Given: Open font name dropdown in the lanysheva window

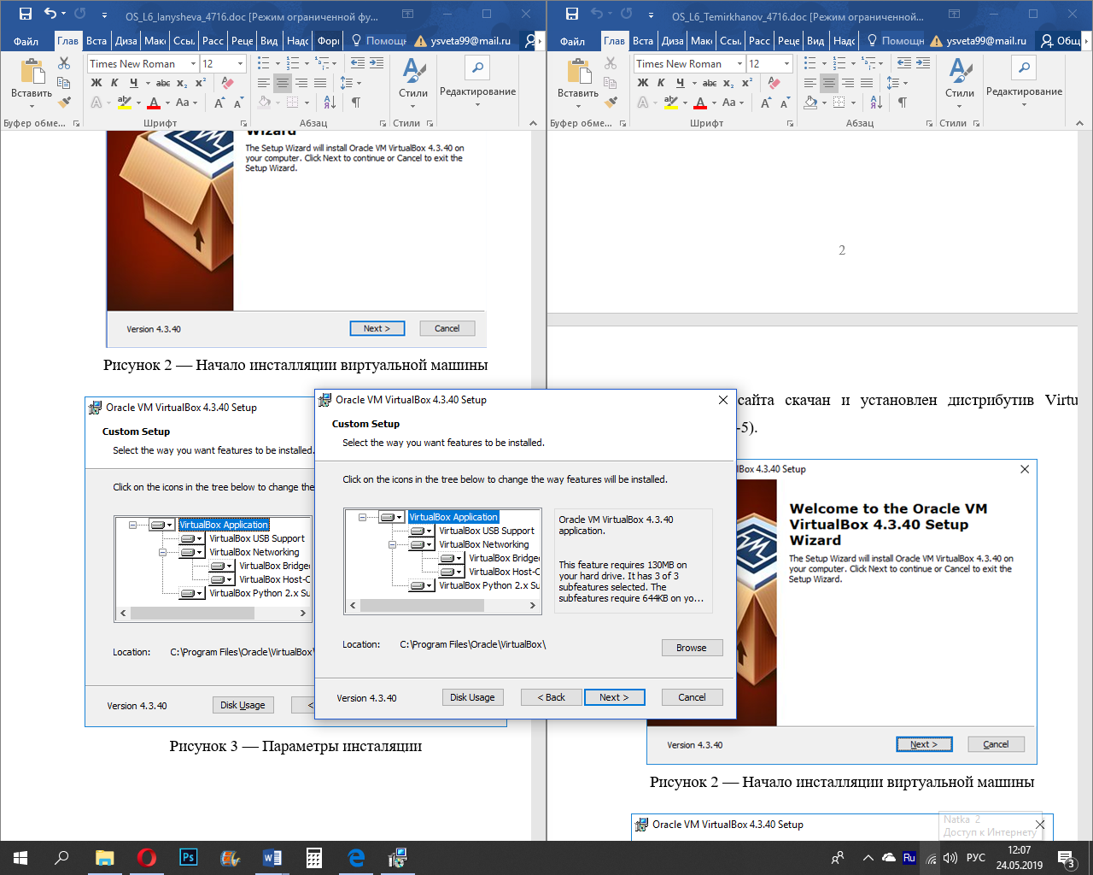Looking at the screenshot, I should (194, 64).
